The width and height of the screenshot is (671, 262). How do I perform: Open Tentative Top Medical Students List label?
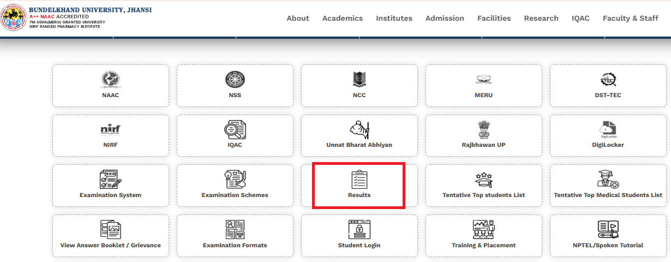[608, 195]
